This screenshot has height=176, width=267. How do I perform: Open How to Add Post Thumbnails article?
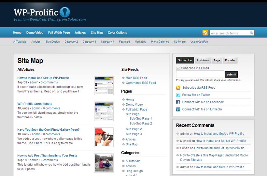pos(47,155)
